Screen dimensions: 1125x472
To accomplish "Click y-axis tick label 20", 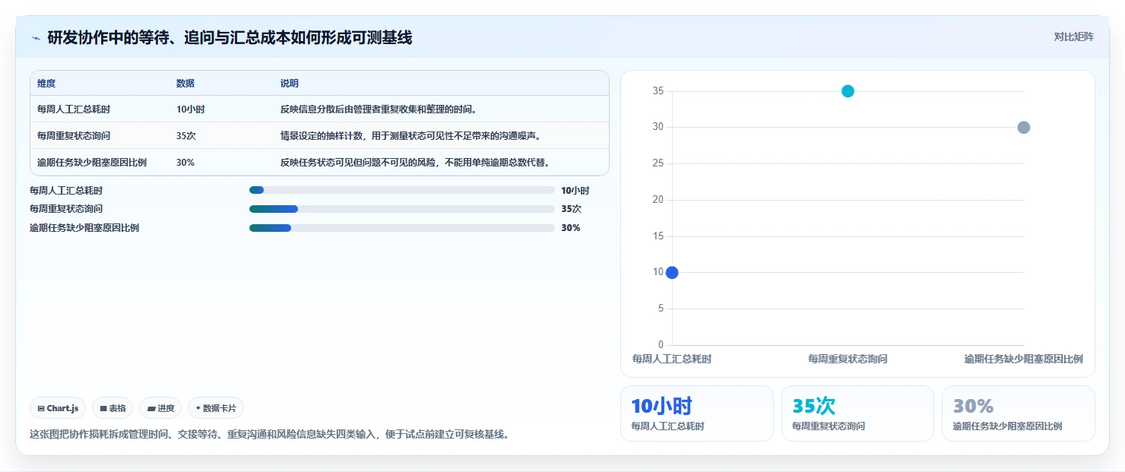I will click(658, 200).
